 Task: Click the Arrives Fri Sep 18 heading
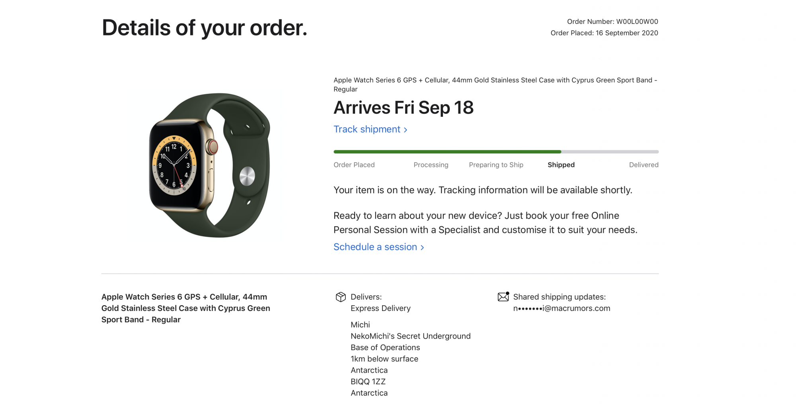point(404,108)
